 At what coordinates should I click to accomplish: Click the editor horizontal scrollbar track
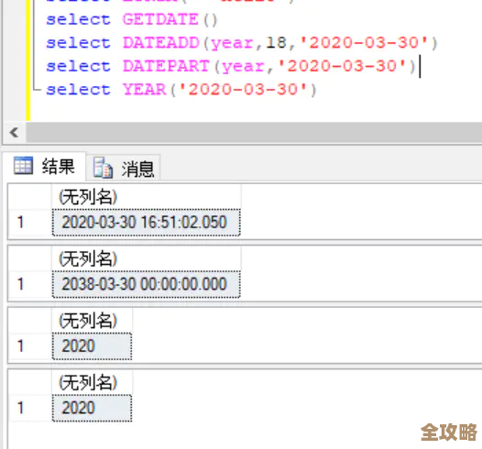pos(254,133)
